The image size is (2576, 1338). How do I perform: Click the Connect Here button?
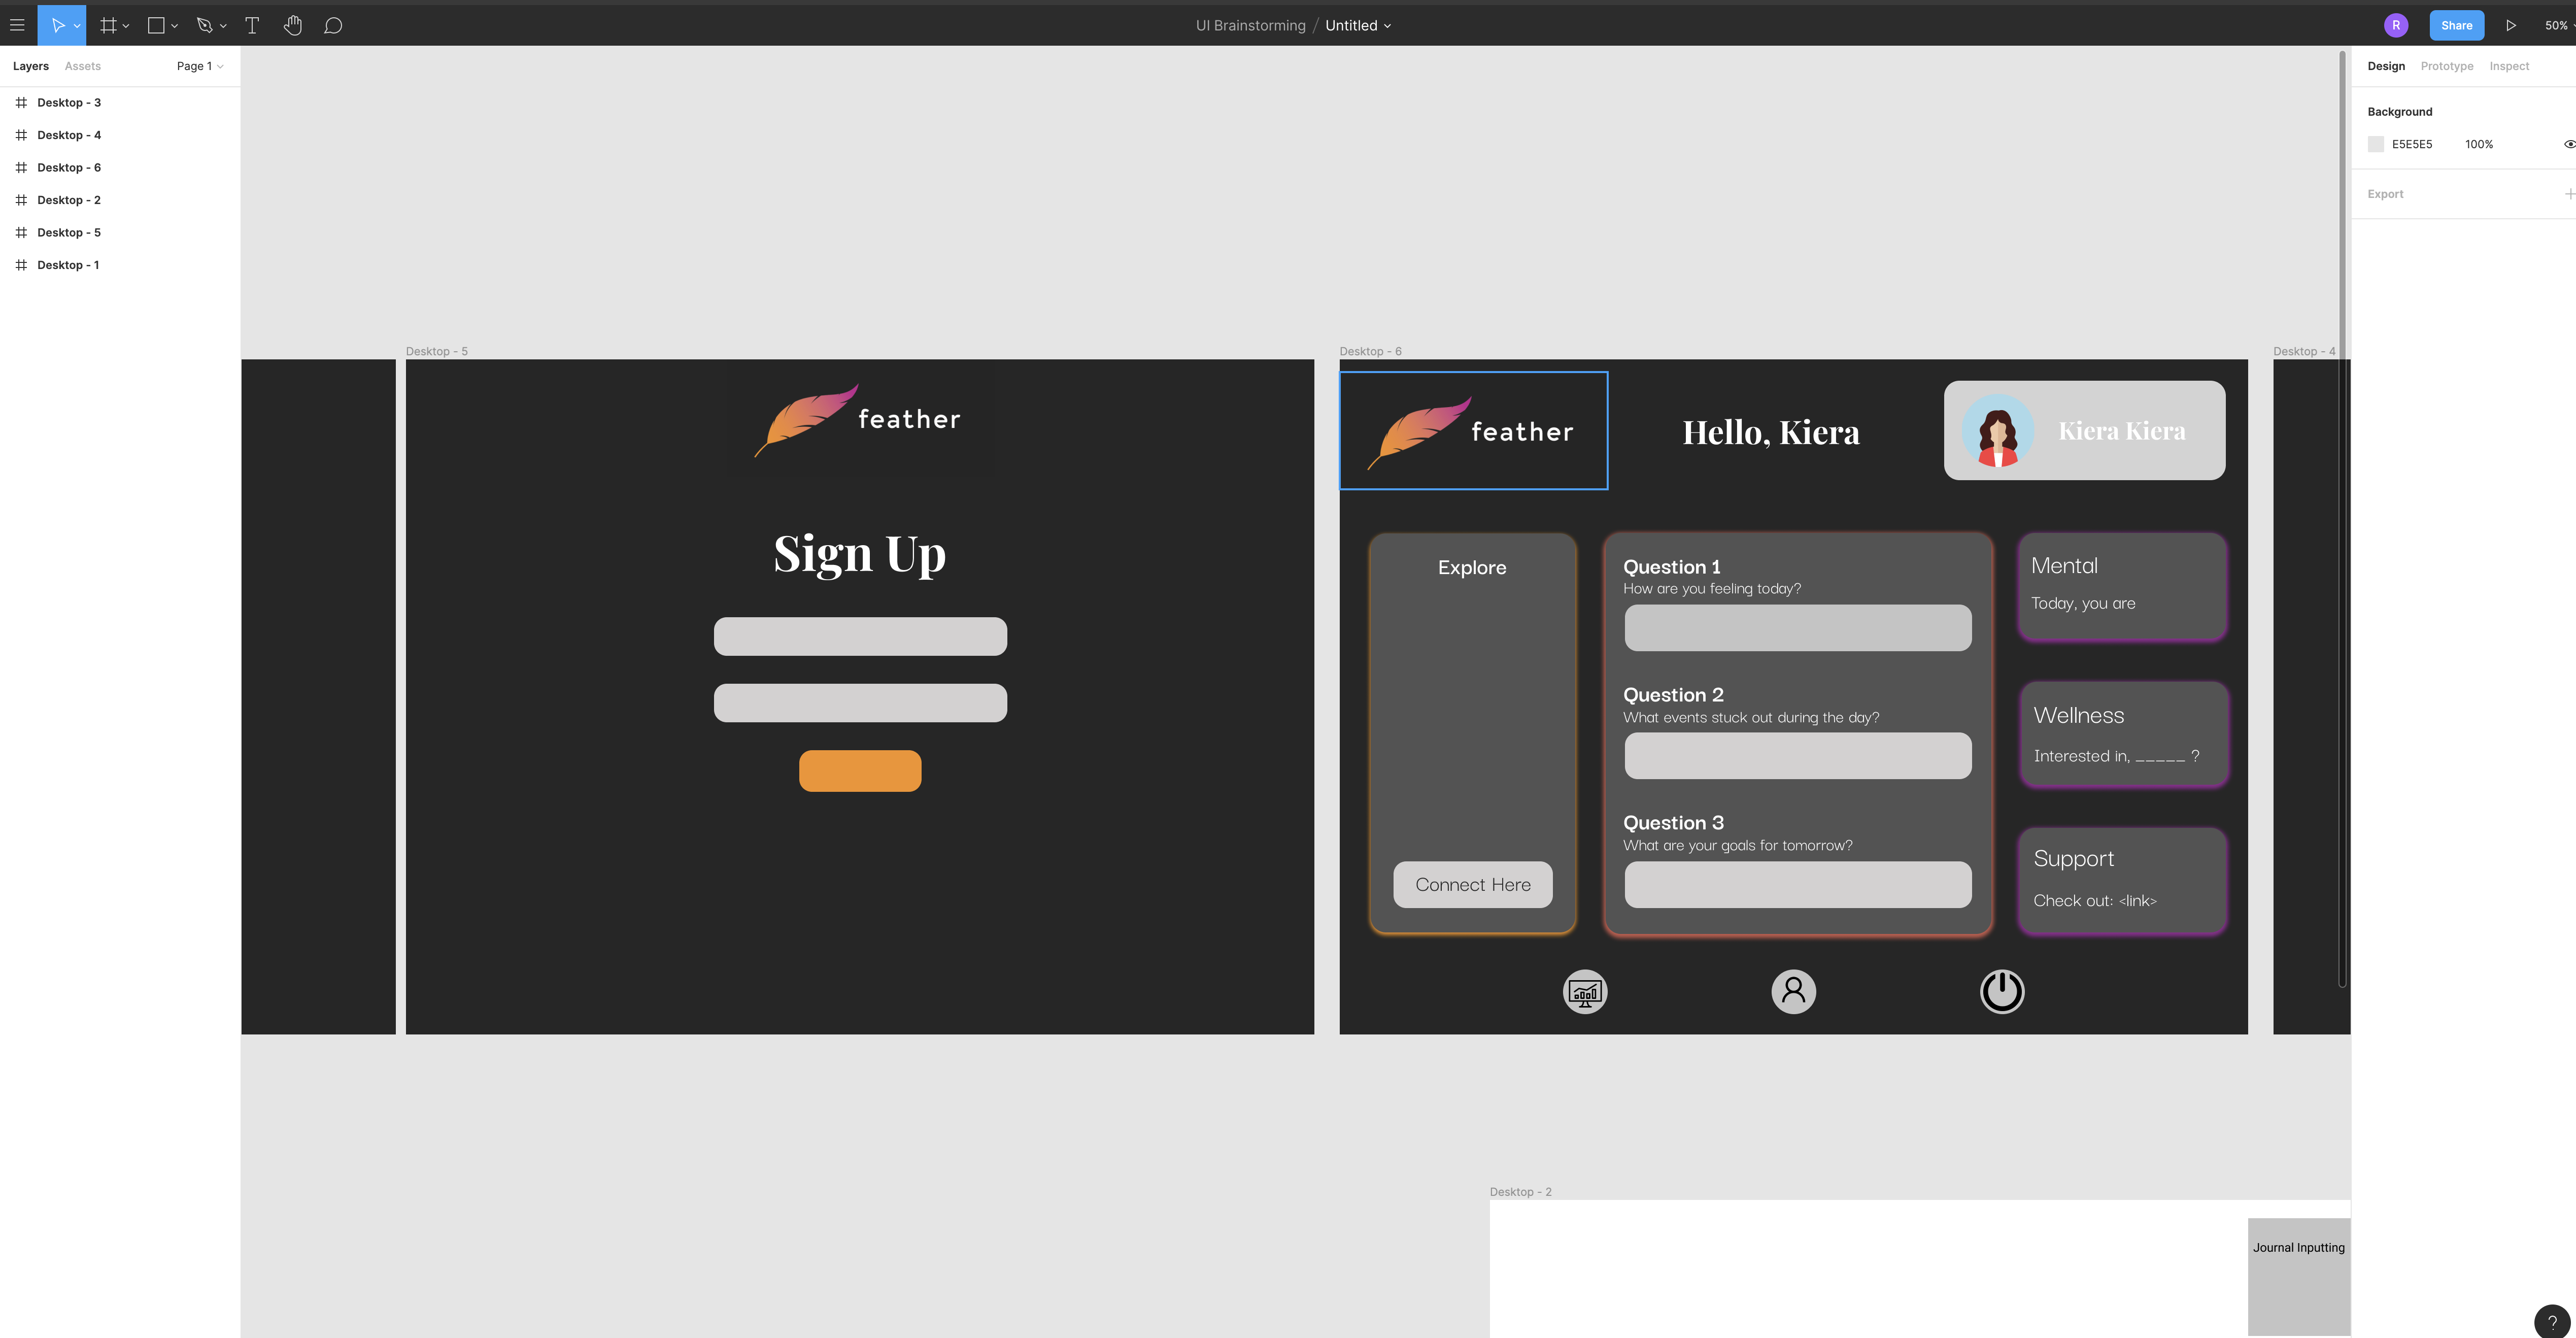coord(1472,884)
